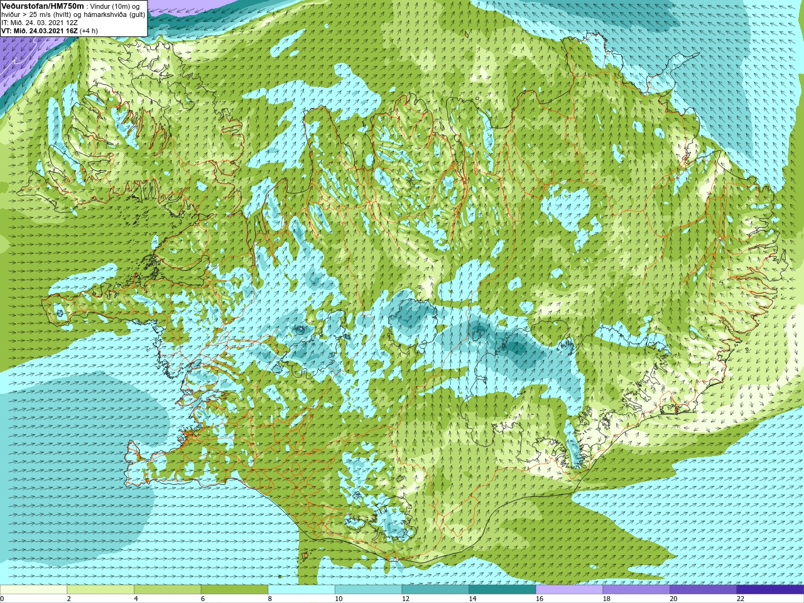Click the legend scale label "4"

point(136,599)
